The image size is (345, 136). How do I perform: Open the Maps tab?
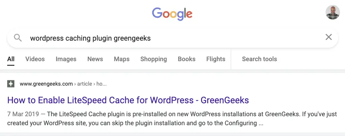click(x=122, y=59)
